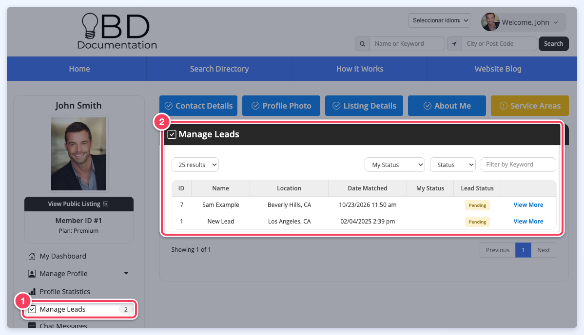Open the My Status filter dropdown
The height and width of the screenshot is (335, 584).
(x=395, y=165)
